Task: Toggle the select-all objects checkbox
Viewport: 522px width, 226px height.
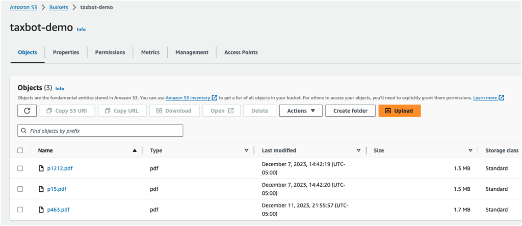Action: pyautogui.click(x=20, y=150)
